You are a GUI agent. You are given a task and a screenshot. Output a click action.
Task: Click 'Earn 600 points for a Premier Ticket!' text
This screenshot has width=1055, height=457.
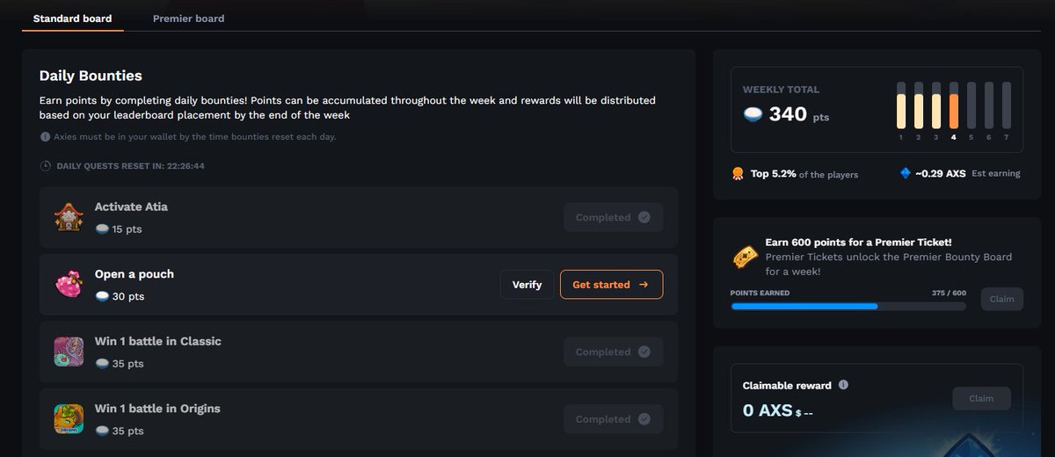point(858,242)
